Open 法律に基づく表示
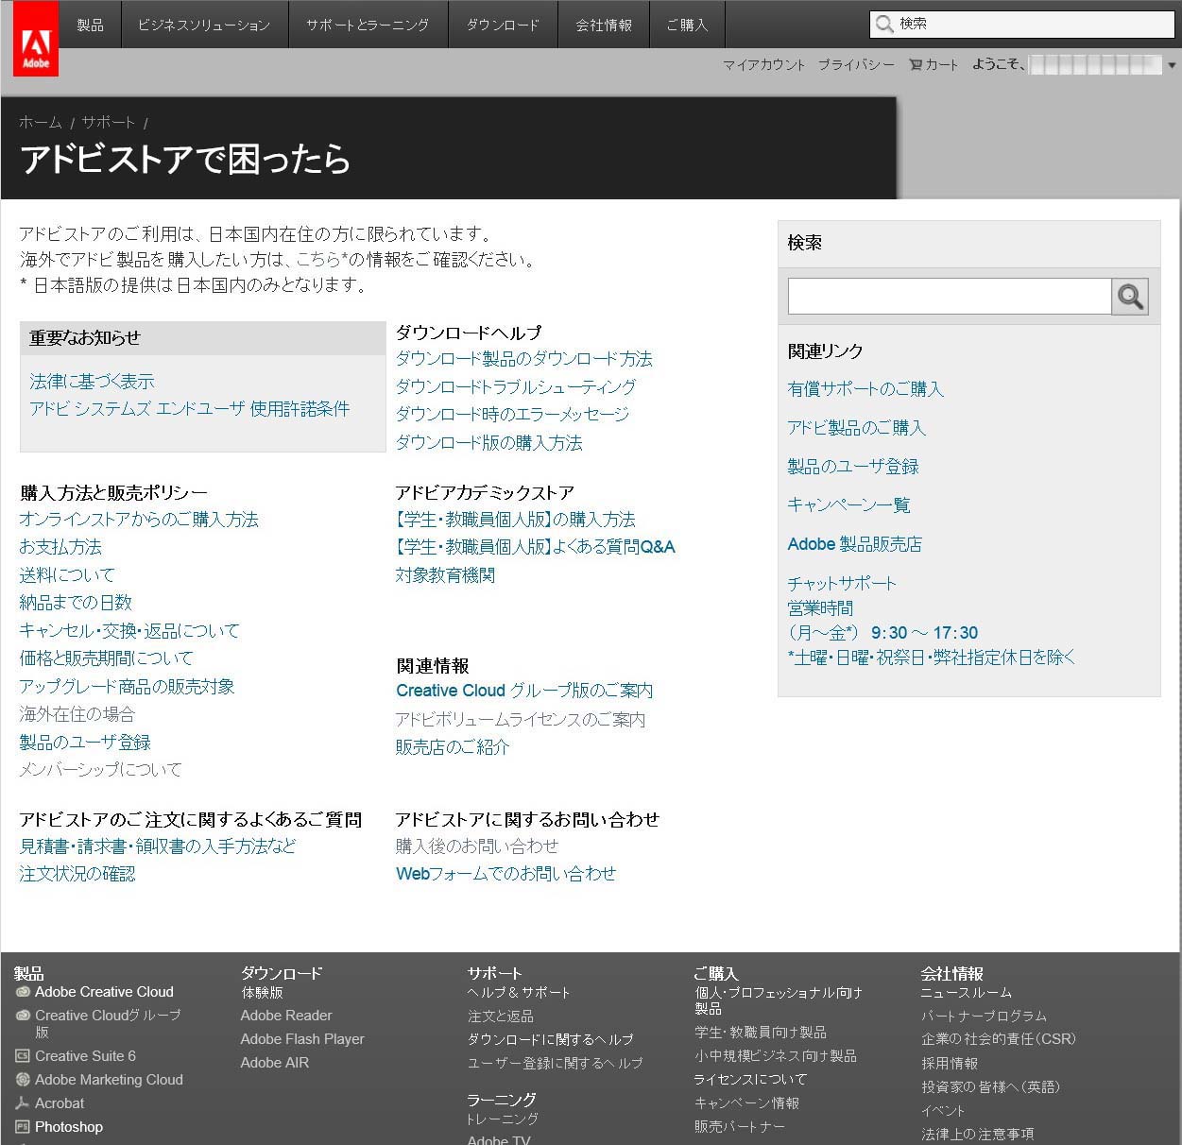This screenshot has height=1145, width=1182. point(92,382)
